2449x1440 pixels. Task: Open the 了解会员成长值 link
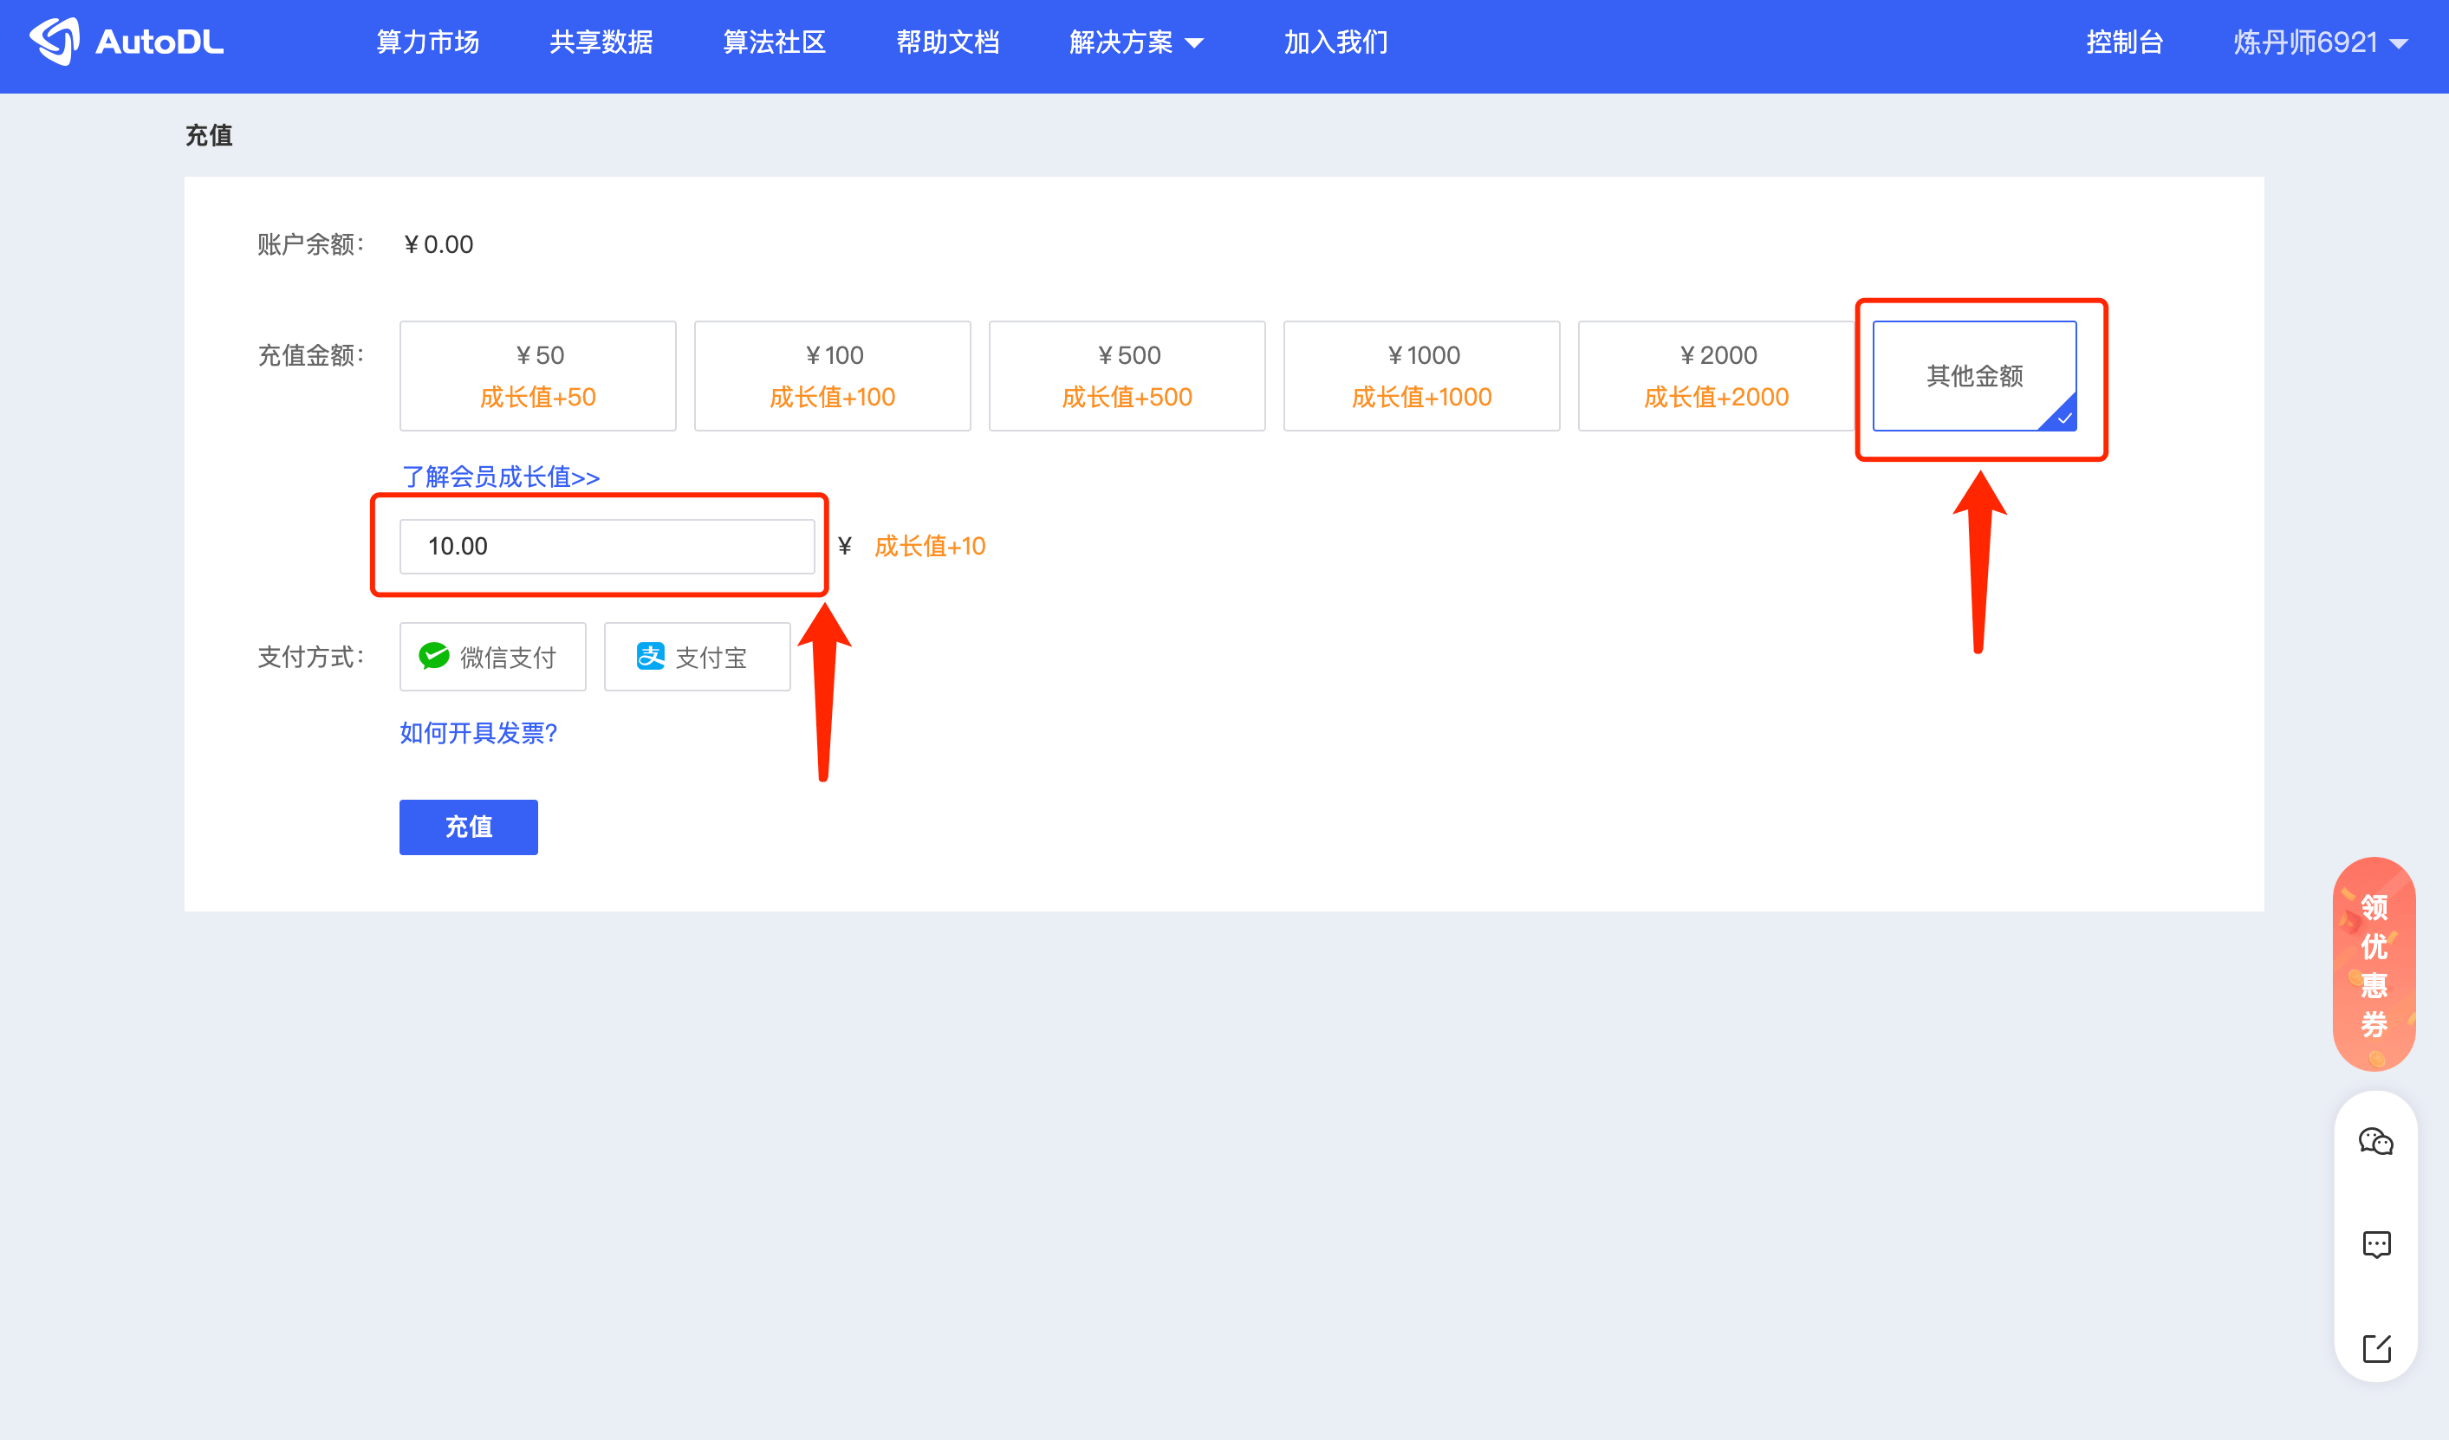[501, 477]
